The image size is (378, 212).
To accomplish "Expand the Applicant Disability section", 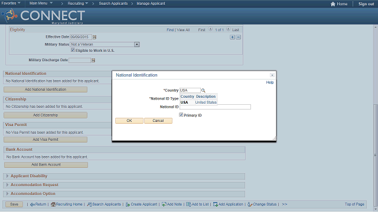I will click(7, 176).
